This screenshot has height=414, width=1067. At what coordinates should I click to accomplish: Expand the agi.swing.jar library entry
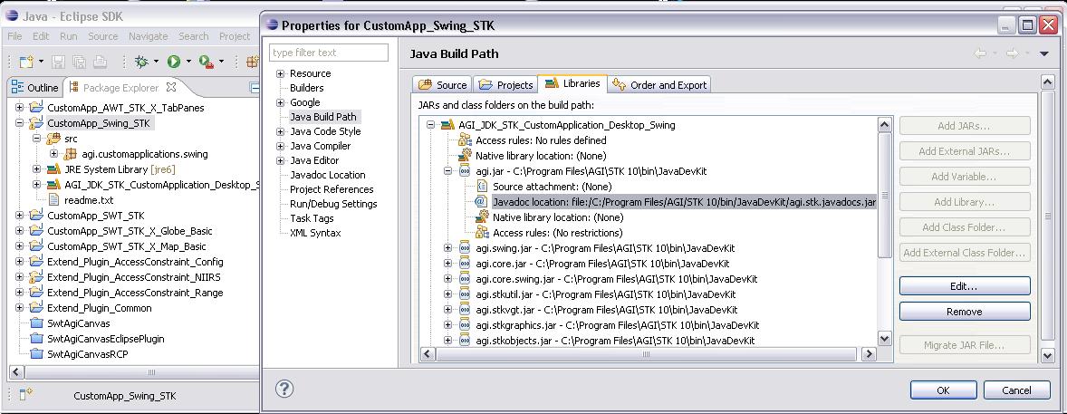pos(447,247)
